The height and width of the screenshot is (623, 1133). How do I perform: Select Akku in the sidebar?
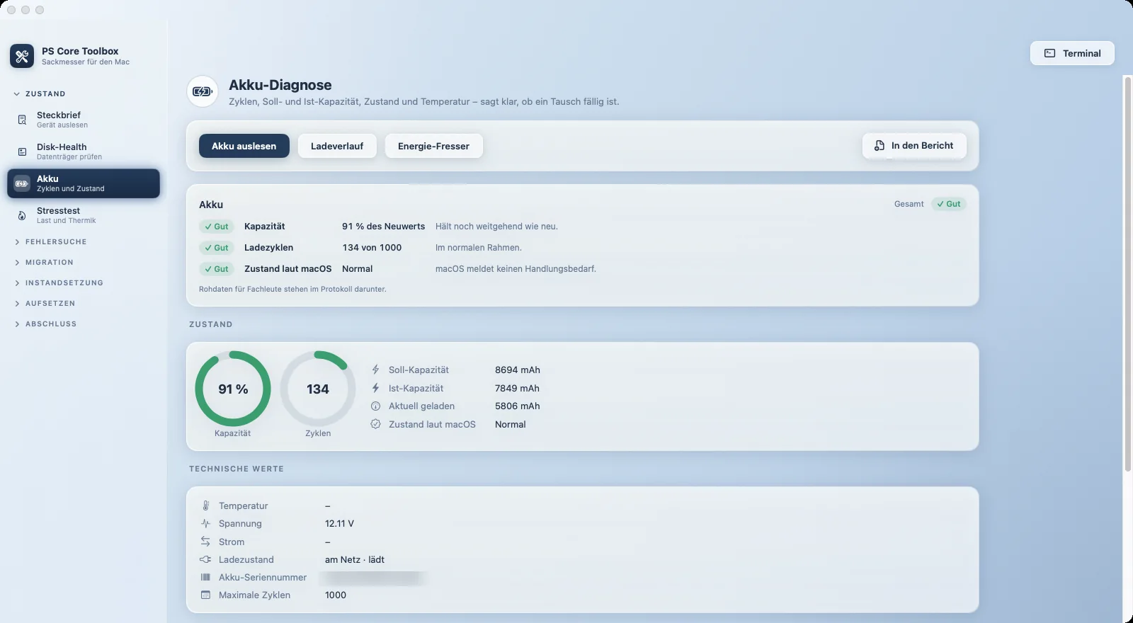coord(84,183)
